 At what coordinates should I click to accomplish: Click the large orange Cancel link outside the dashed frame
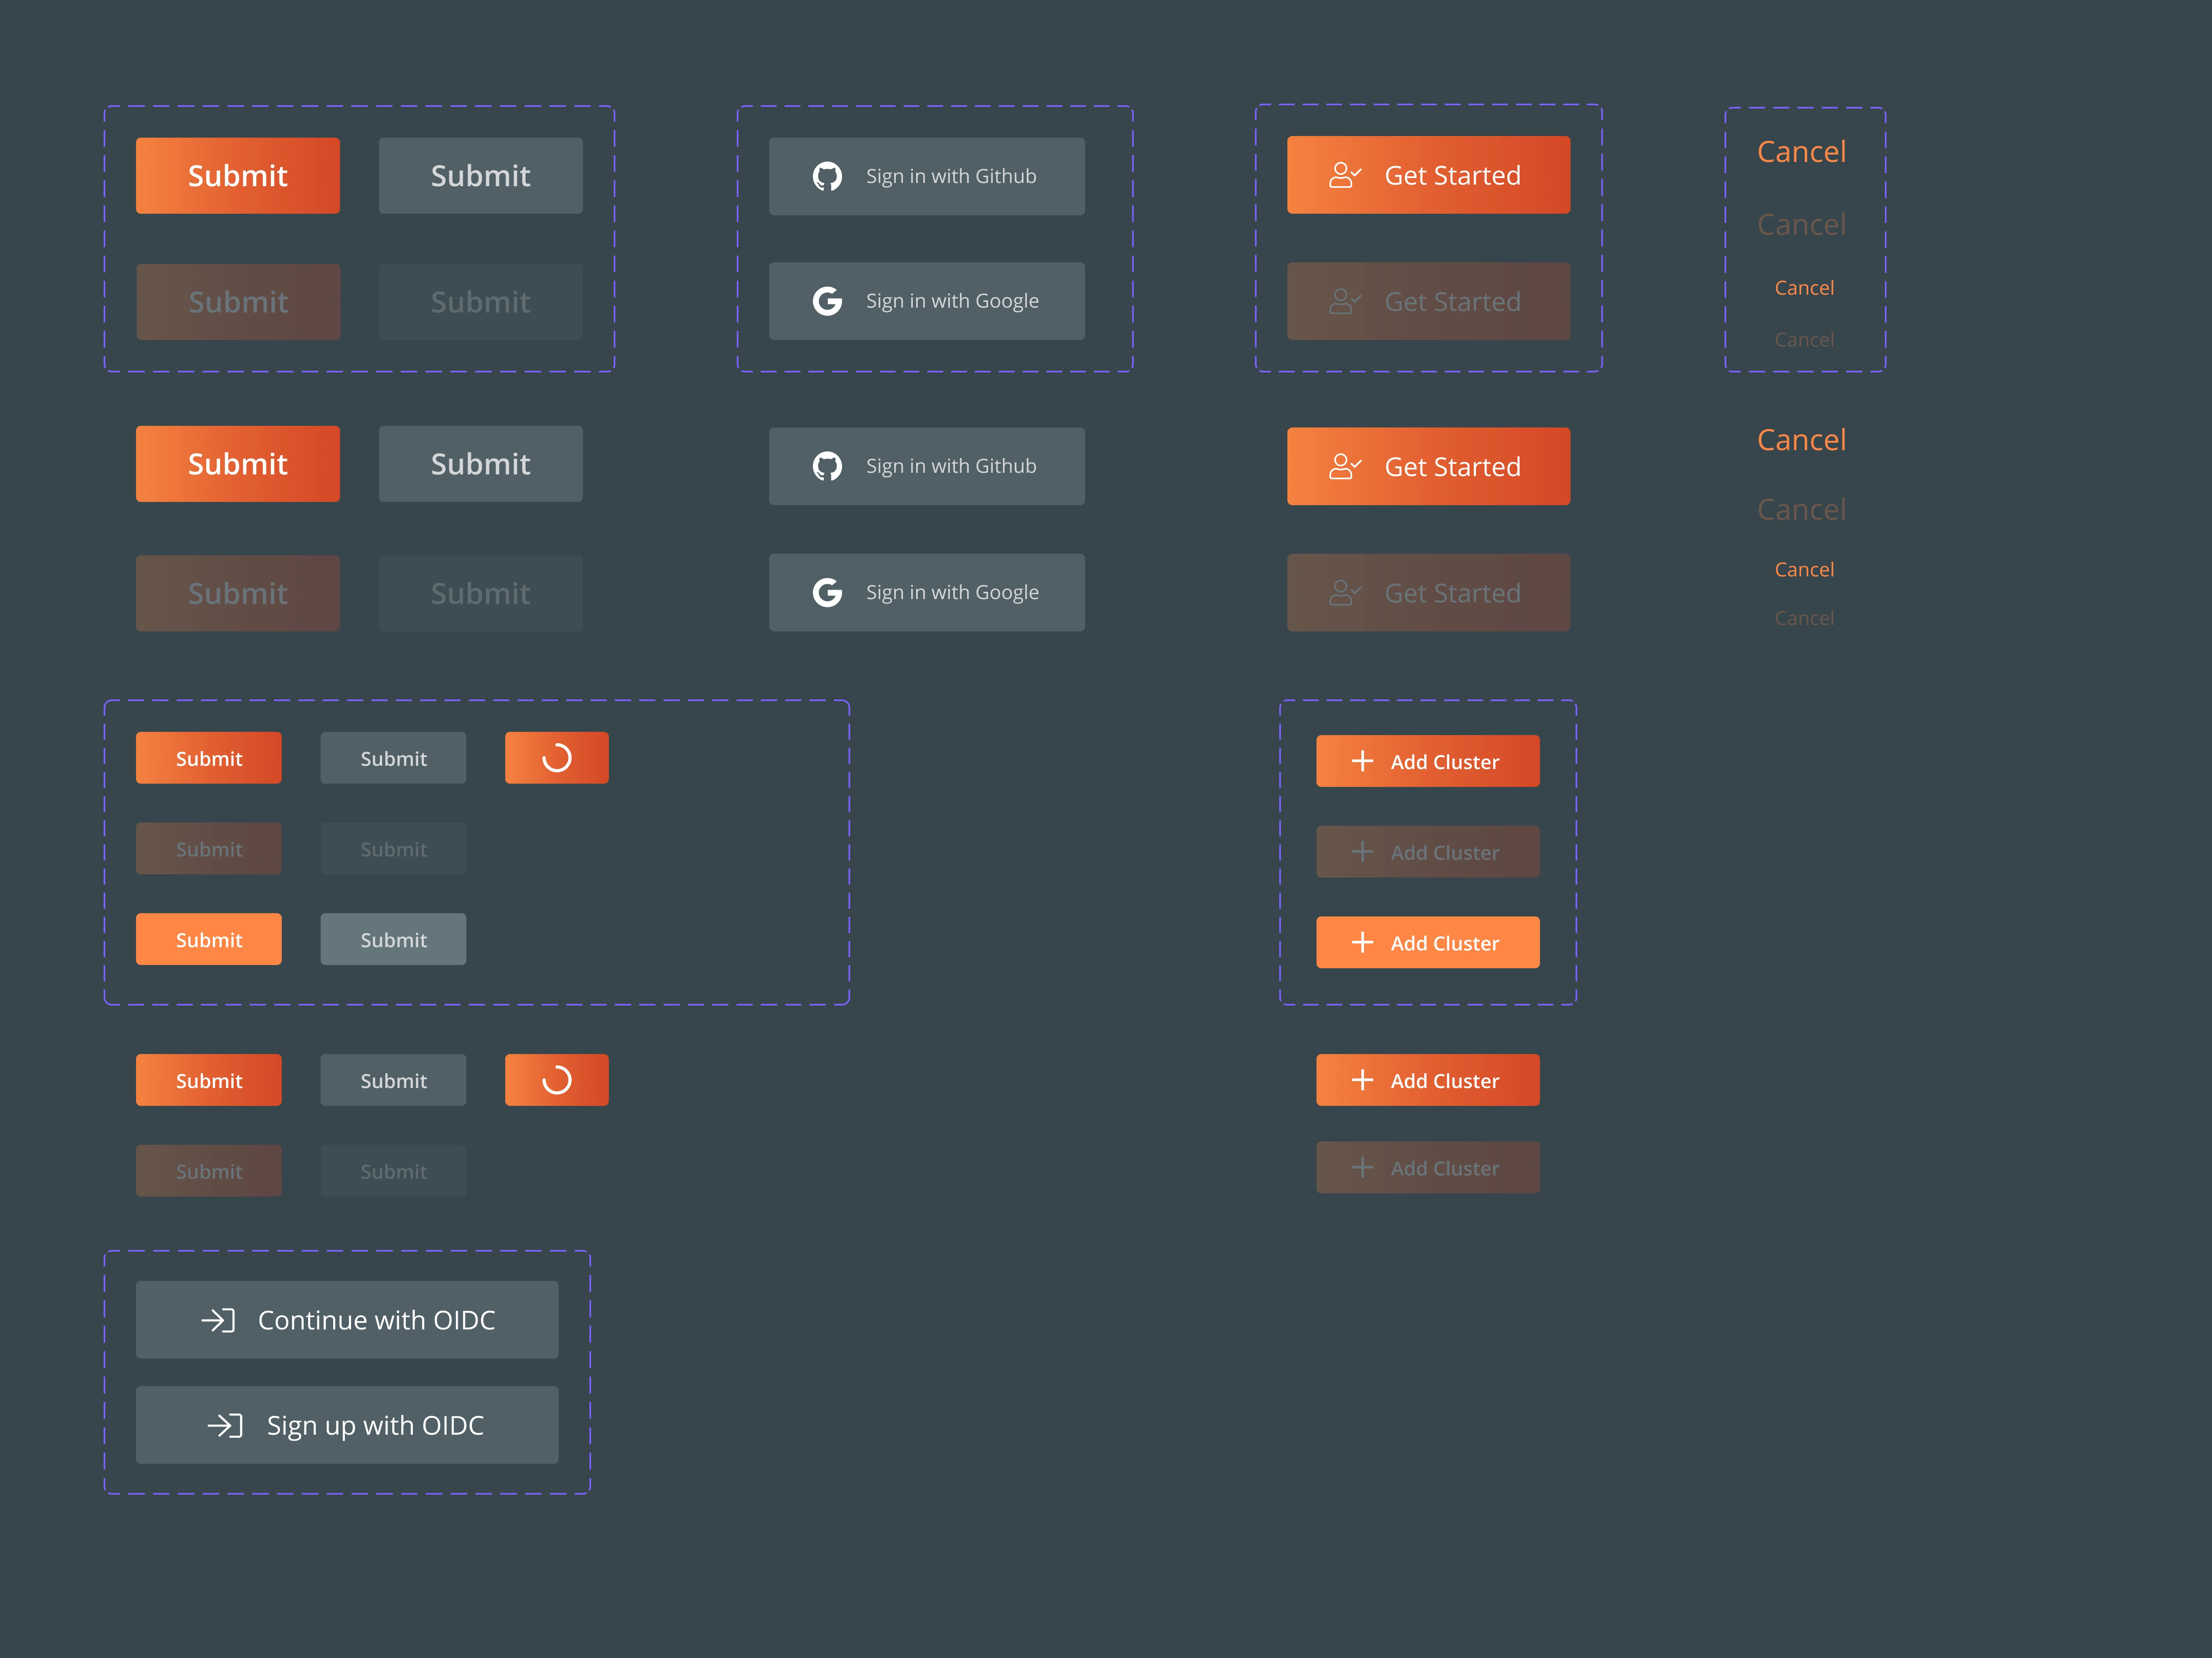pos(1801,439)
